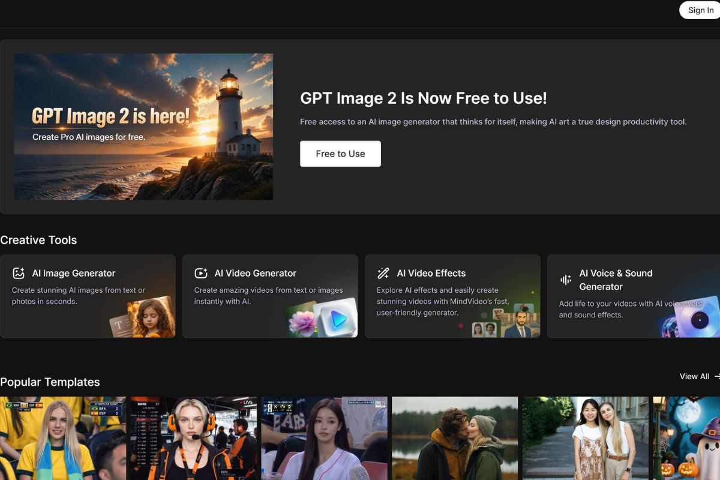Select the baseball stadium girl template thumbnail

(x=324, y=438)
